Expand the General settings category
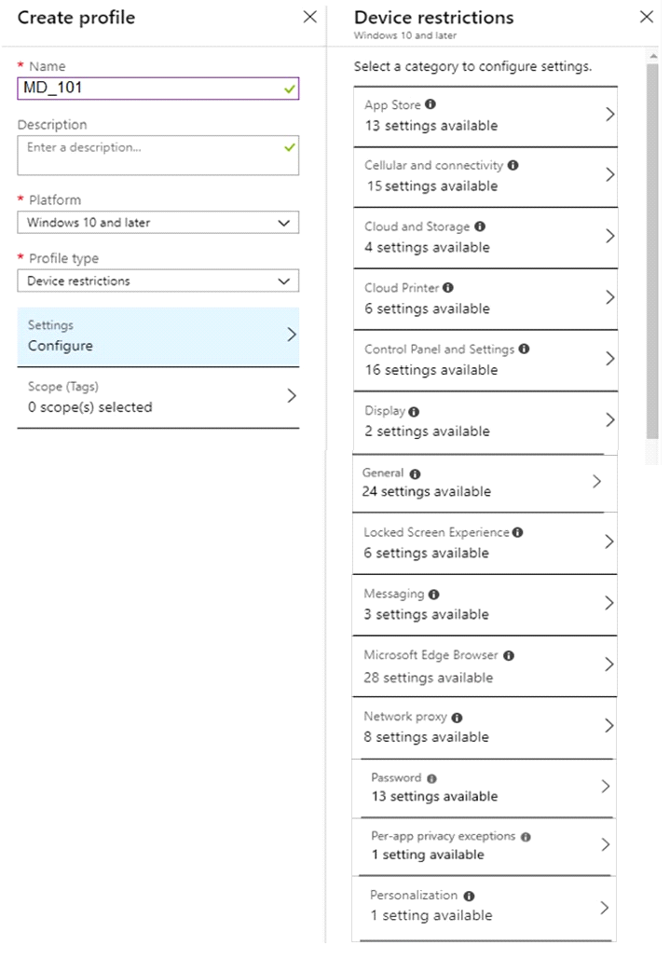Image resolution: width=670 pixels, height=959 pixels. pyautogui.click(x=485, y=483)
